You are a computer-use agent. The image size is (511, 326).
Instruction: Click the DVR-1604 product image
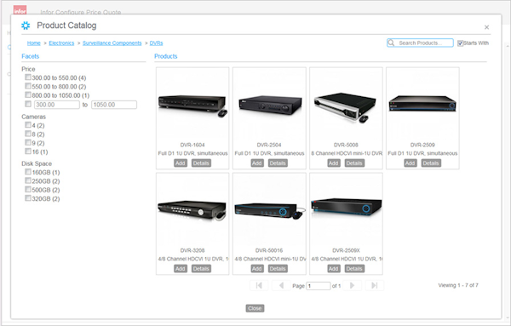[192, 105]
